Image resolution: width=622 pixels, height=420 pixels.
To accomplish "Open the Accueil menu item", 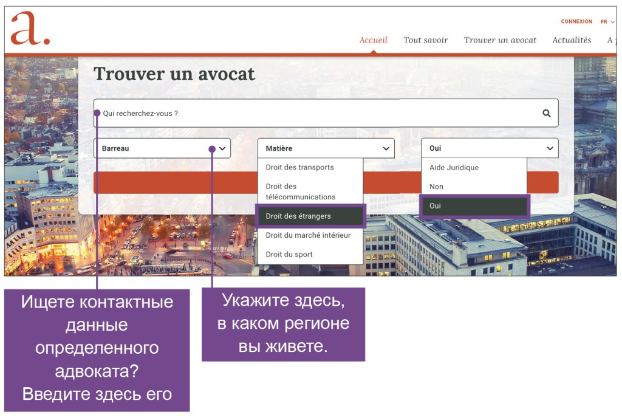I will coord(372,40).
